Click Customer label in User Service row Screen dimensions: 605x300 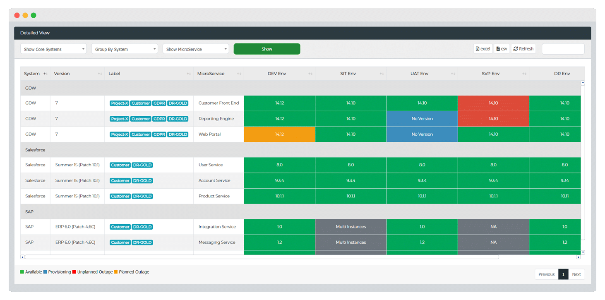[120, 165]
